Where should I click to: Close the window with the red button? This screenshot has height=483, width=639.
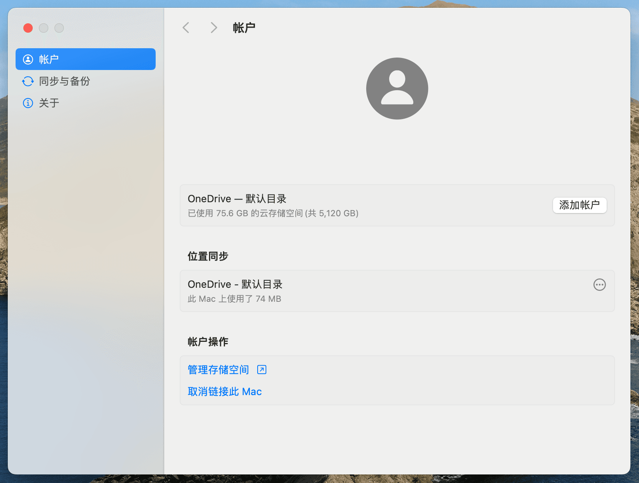pyautogui.click(x=28, y=28)
